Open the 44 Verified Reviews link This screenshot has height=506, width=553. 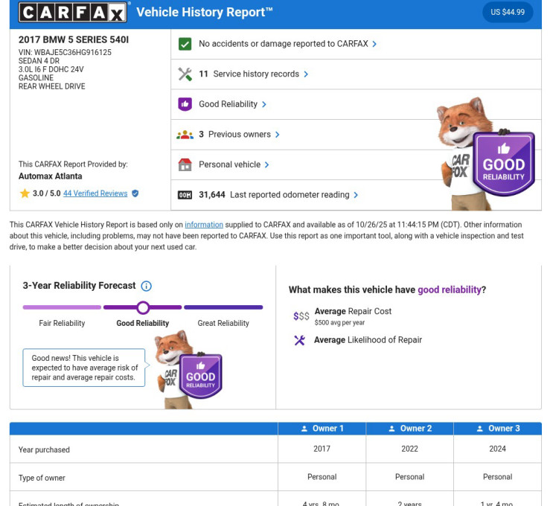(x=95, y=193)
